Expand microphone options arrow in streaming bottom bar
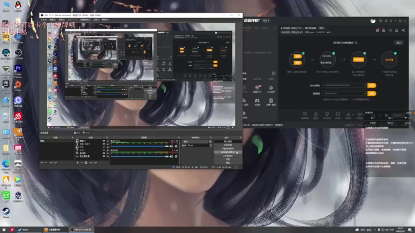 click(353, 114)
